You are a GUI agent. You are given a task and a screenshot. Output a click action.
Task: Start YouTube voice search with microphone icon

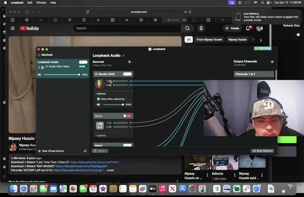pyautogui.click(x=201, y=28)
